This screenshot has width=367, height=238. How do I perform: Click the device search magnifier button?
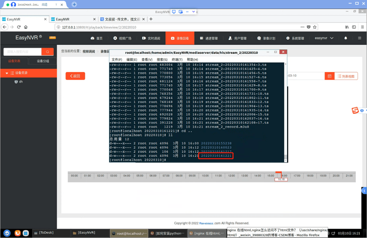click(x=48, y=52)
